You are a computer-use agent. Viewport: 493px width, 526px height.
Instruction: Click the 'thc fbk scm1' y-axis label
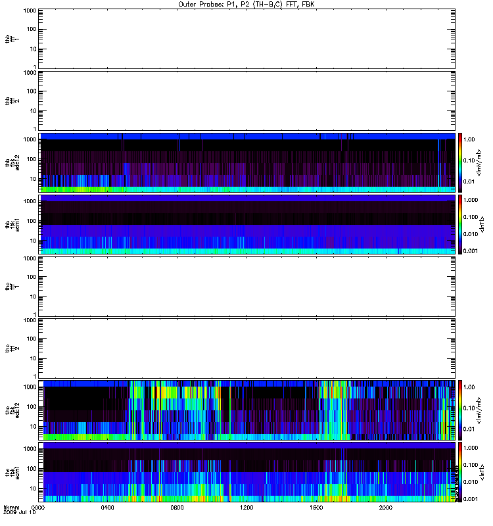coord(12,472)
